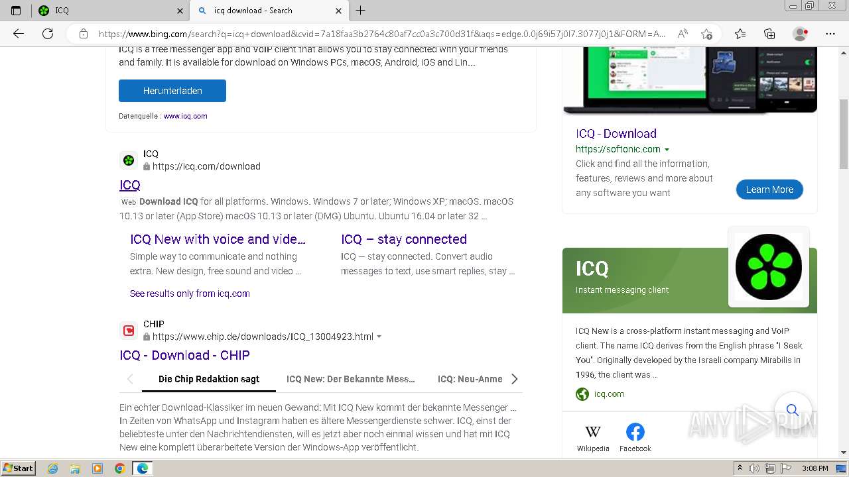Open a new browser tab
Image resolution: width=849 pixels, height=477 pixels.
[x=361, y=11]
